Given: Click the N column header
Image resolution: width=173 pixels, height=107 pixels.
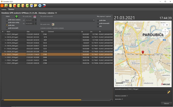Looking at the screenshot, I should [x=4, y=32].
